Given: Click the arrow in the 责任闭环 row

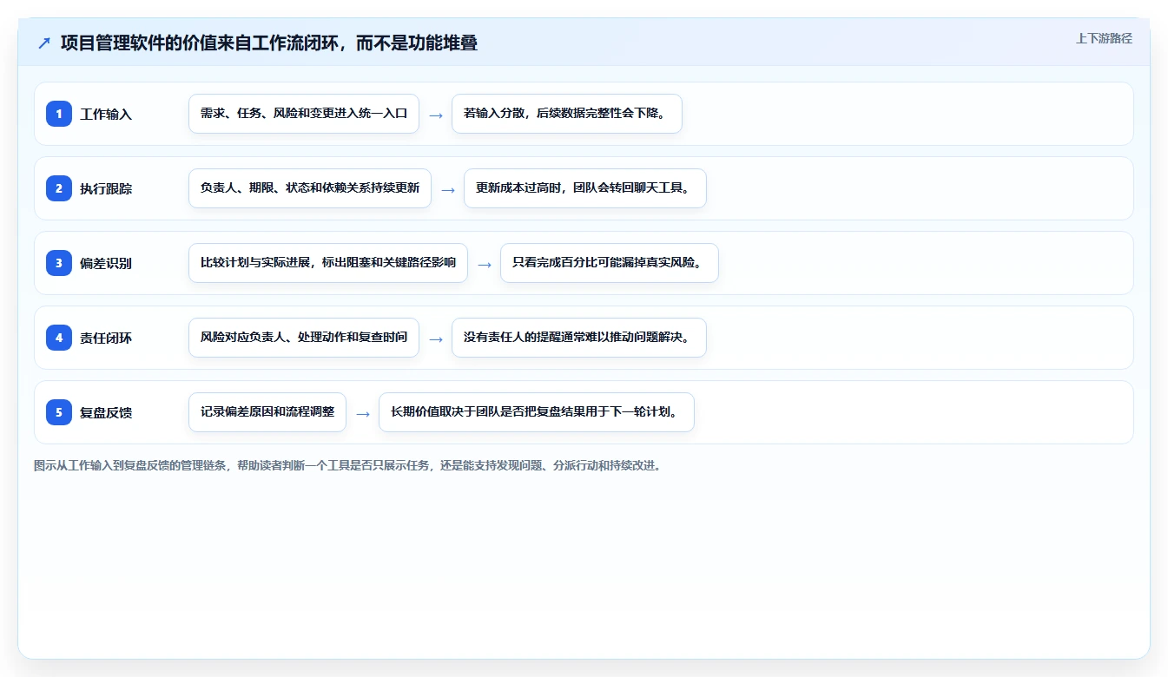Looking at the screenshot, I should pyautogui.click(x=436, y=338).
